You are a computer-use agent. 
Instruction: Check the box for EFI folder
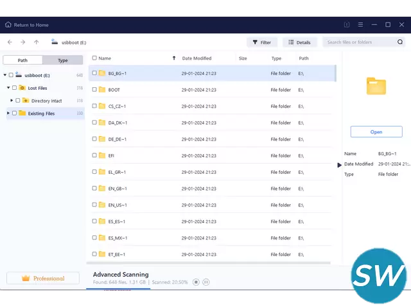click(94, 155)
